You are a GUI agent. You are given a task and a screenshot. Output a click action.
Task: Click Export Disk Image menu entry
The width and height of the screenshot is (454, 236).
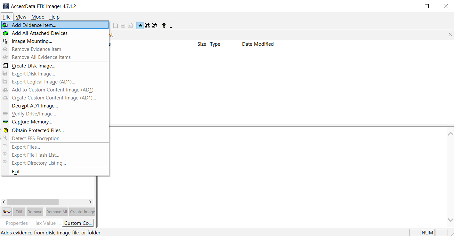tap(55, 74)
